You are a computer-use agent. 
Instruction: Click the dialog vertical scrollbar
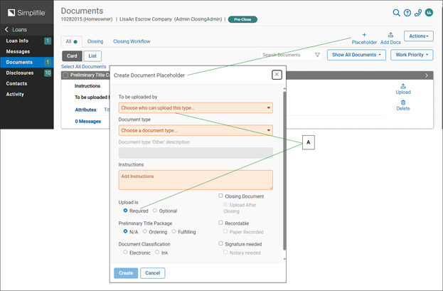[x=284, y=169]
